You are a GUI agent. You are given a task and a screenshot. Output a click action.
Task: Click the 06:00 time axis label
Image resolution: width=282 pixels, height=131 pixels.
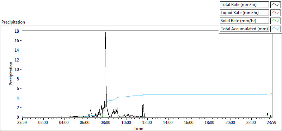tap(85, 123)
